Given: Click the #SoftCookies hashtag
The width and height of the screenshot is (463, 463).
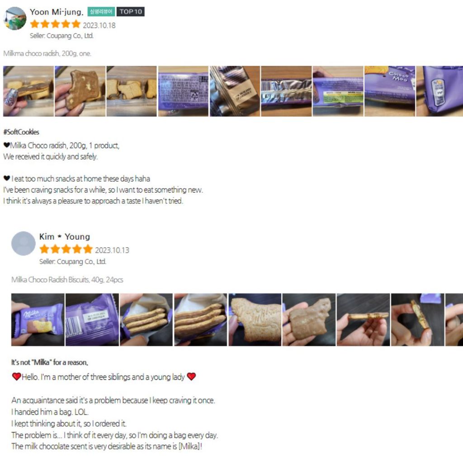Looking at the screenshot, I should coord(21,132).
